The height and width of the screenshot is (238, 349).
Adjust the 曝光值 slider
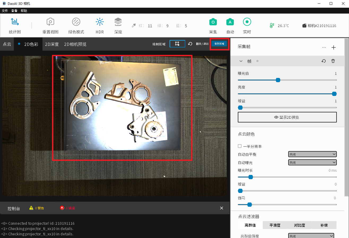(x=287, y=80)
